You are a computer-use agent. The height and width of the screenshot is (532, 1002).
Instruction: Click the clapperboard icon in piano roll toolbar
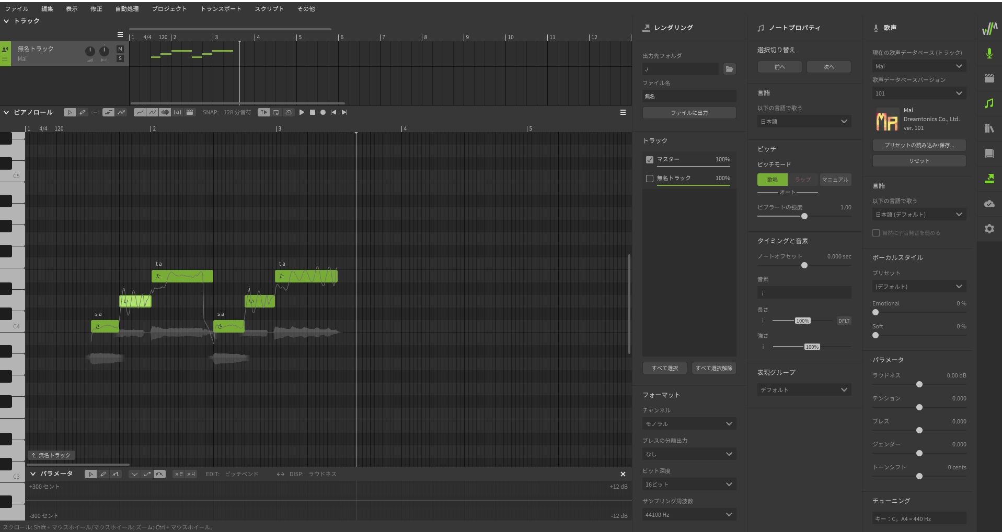190,112
